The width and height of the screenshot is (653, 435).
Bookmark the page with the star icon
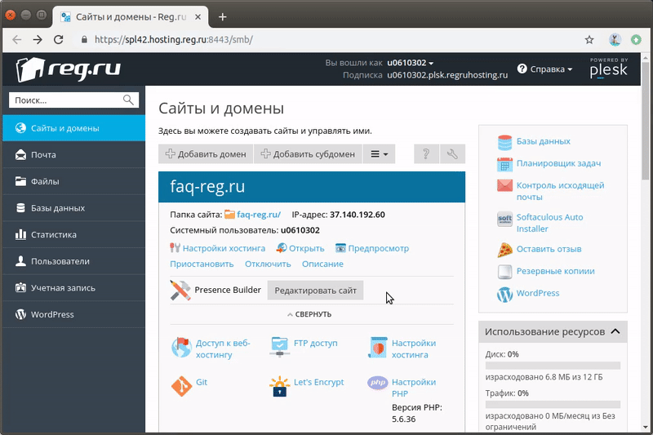click(589, 40)
